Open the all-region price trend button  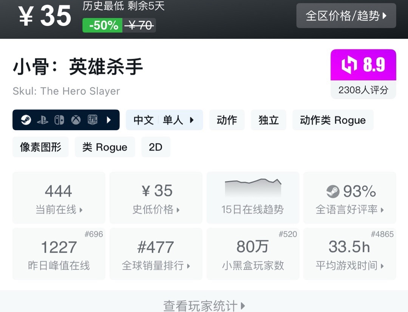coord(346,15)
